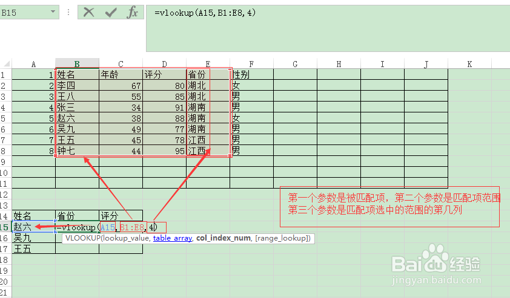Click 湖南 cell in row 5
Viewport: 510px width, 298px height.
click(x=208, y=118)
